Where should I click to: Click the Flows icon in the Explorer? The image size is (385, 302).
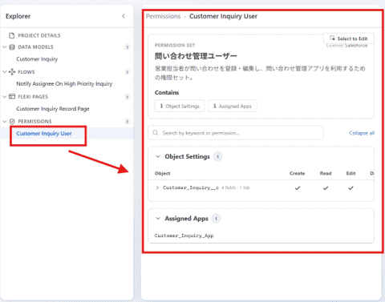[x=12, y=72]
